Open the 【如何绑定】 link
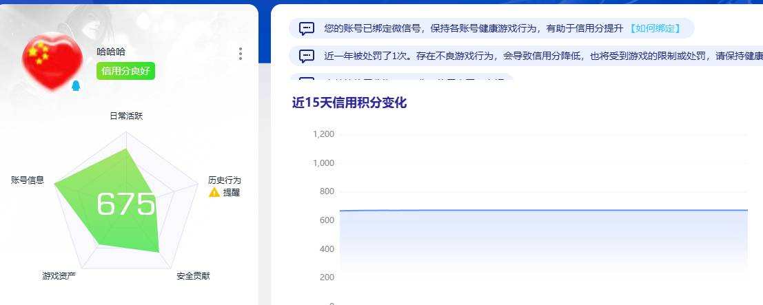 click(x=655, y=29)
